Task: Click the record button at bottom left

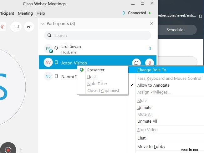Action: click(x=8, y=150)
